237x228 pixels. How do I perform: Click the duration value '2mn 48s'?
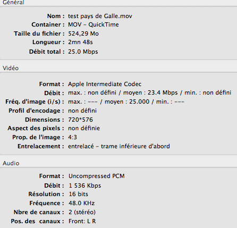[80, 42]
